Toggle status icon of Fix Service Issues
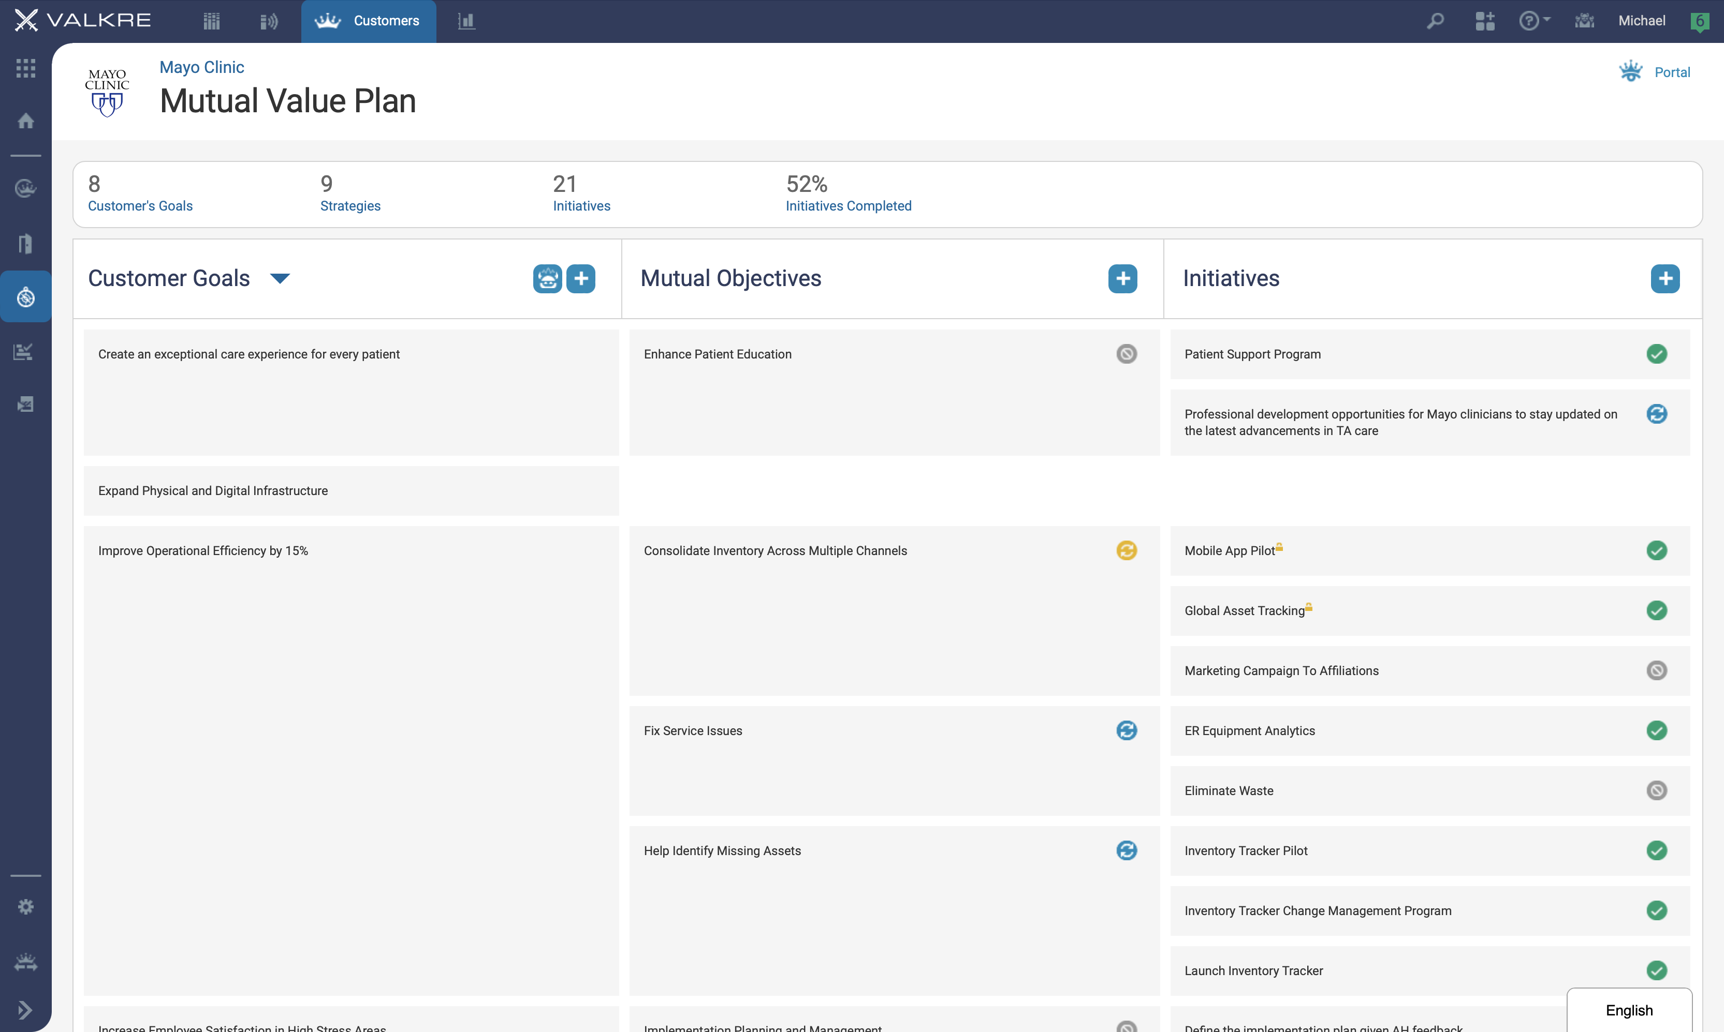The image size is (1724, 1032). (1126, 730)
